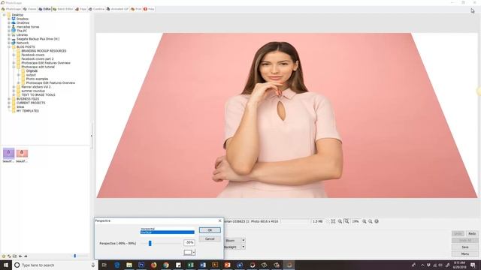Image resolution: width=481 pixels, height=270 pixels.
Task: Click the perspective percentage value field
Action: (x=189, y=243)
